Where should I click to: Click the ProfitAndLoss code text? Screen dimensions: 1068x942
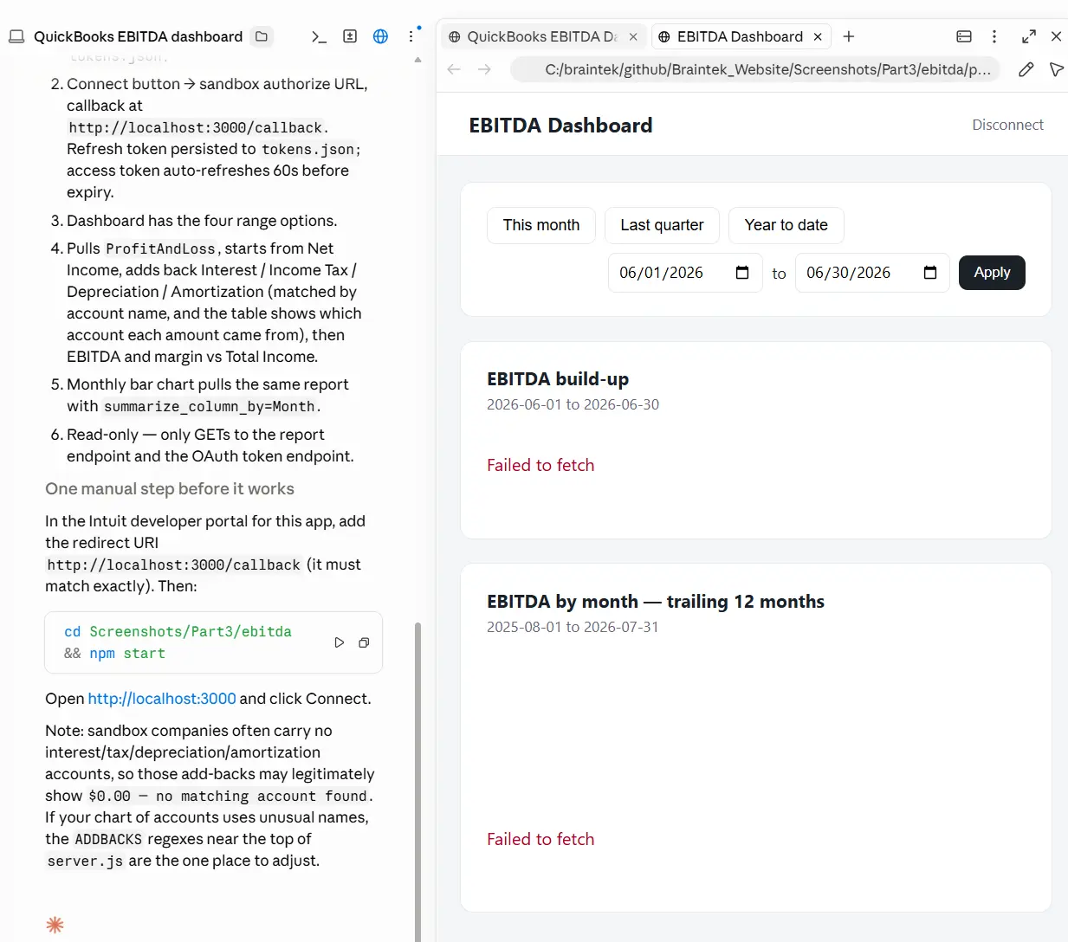pos(160,249)
